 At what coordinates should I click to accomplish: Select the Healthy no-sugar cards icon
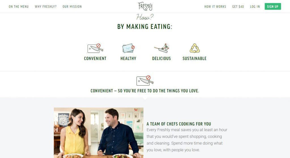[128, 48]
